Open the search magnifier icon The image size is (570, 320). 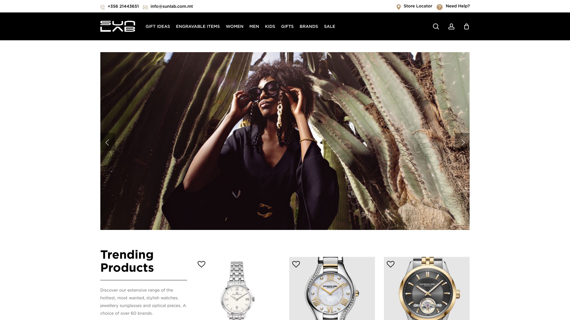(x=436, y=27)
